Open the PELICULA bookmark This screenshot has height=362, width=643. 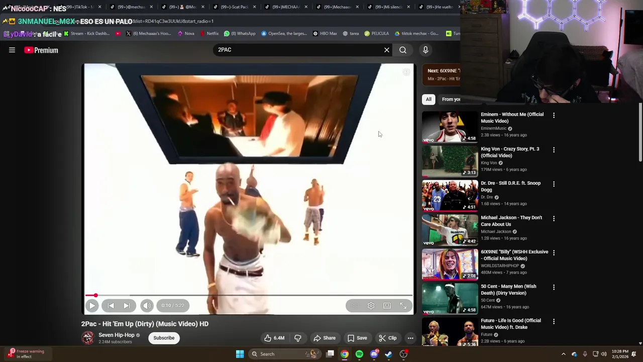[x=377, y=33]
